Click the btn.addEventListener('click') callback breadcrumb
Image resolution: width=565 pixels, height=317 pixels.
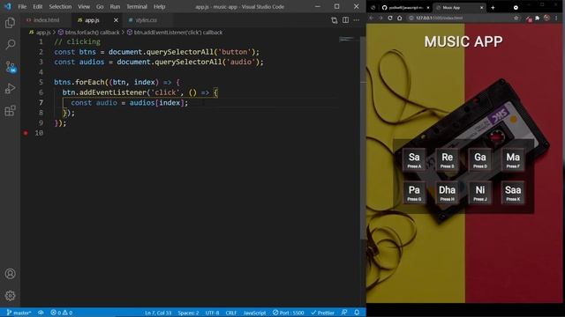coord(175,33)
